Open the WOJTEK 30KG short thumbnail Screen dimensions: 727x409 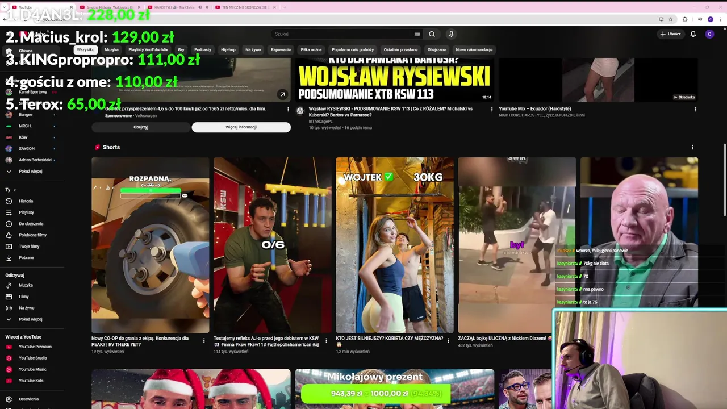(x=395, y=245)
